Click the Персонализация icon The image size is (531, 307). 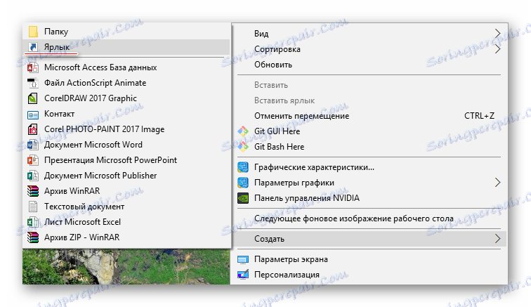click(x=243, y=275)
